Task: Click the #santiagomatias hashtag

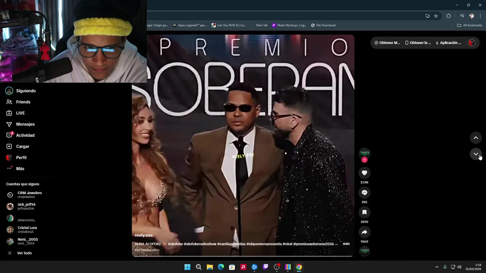Action: tap(231, 244)
